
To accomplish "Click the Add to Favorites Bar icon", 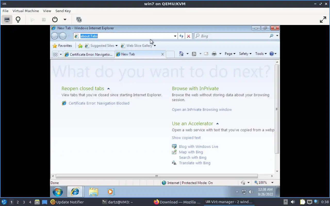I will pyautogui.click(x=80, y=46).
